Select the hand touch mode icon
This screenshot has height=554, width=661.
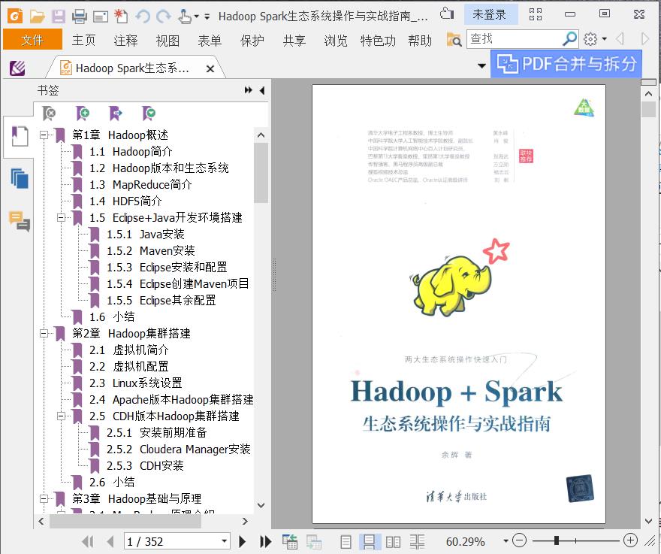tap(184, 17)
